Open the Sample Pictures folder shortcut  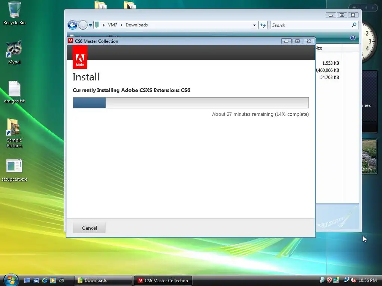pos(15,133)
